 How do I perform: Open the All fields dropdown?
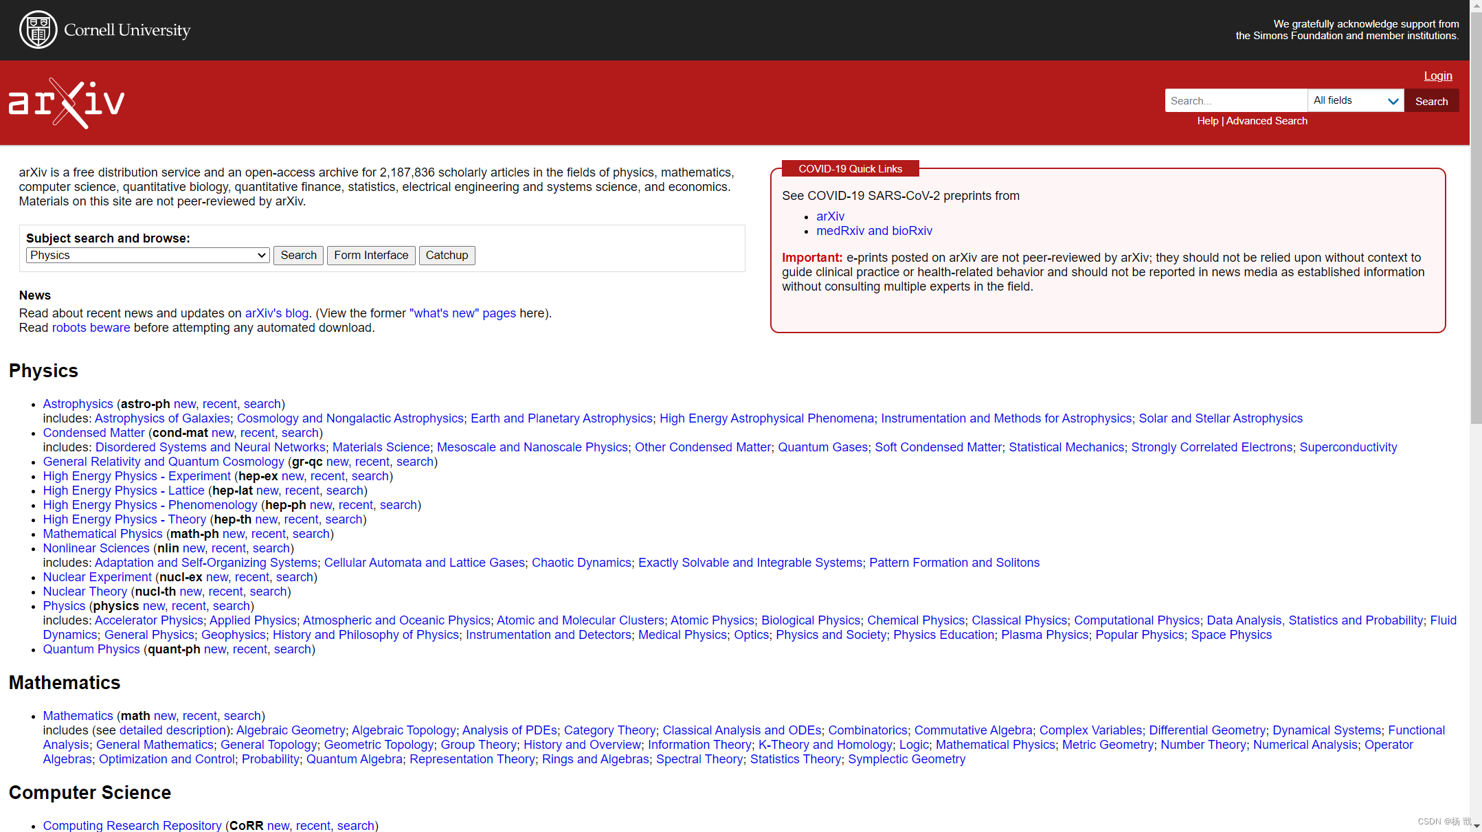coord(1355,101)
